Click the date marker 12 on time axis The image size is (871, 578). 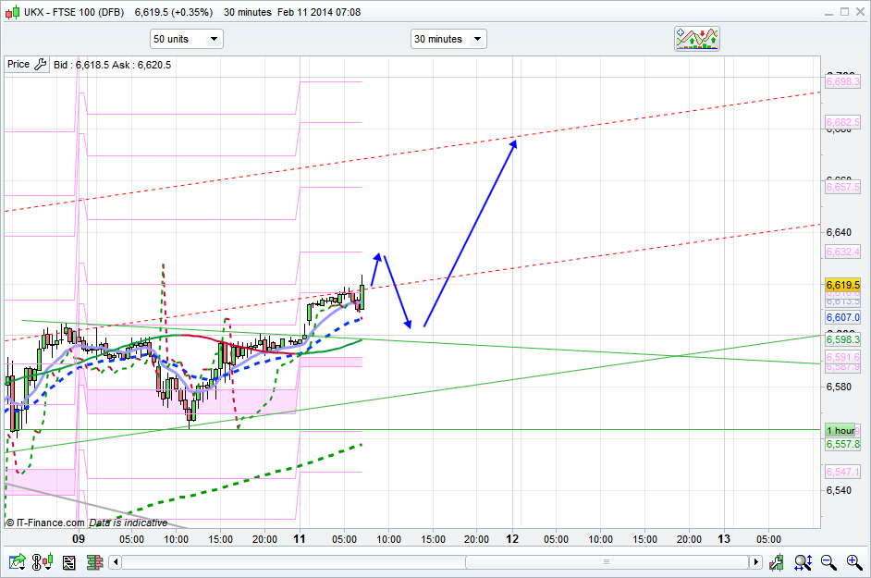coord(514,538)
